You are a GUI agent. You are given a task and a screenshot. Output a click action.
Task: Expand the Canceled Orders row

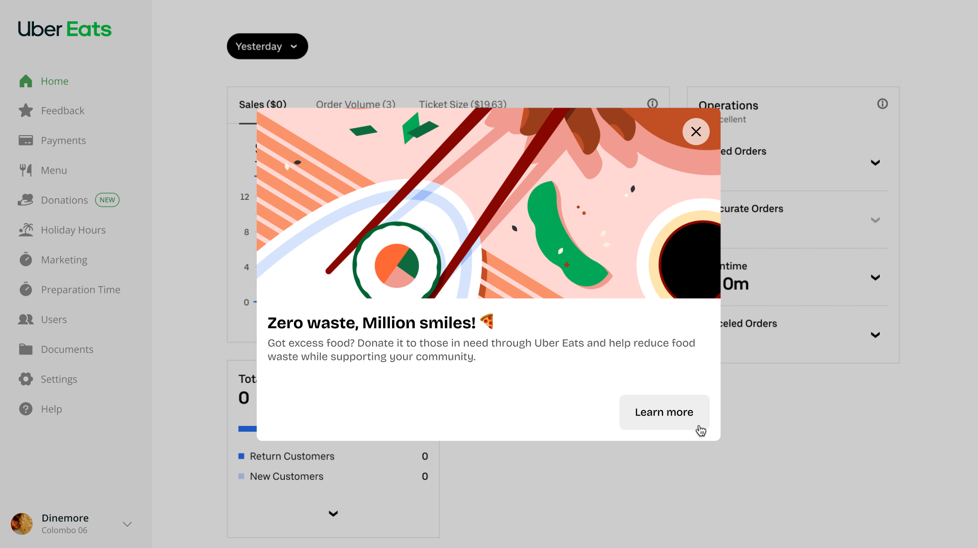875,335
